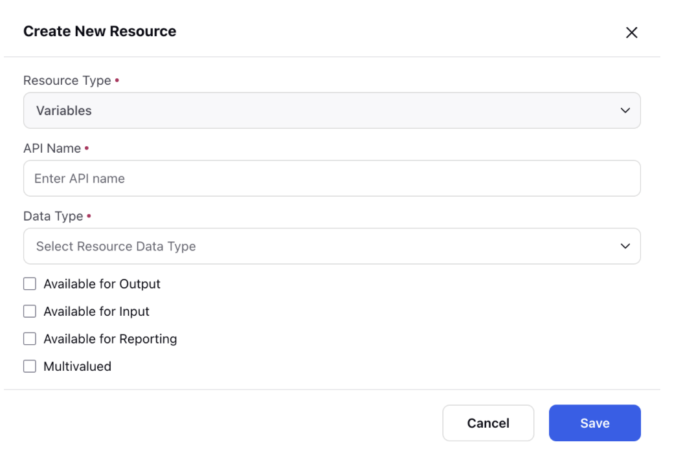694x471 pixels.
Task: Click into the API Name input field
Action: (x=332, y=178)
